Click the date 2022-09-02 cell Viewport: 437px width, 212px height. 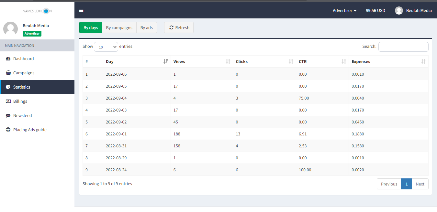coord(116,122)
